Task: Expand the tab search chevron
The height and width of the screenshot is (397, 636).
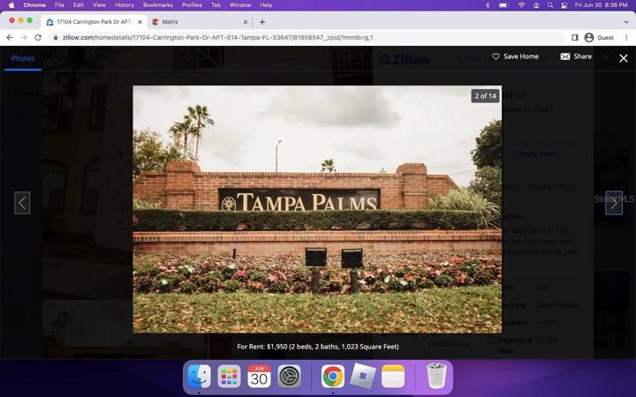Action: tap(626, 22)
